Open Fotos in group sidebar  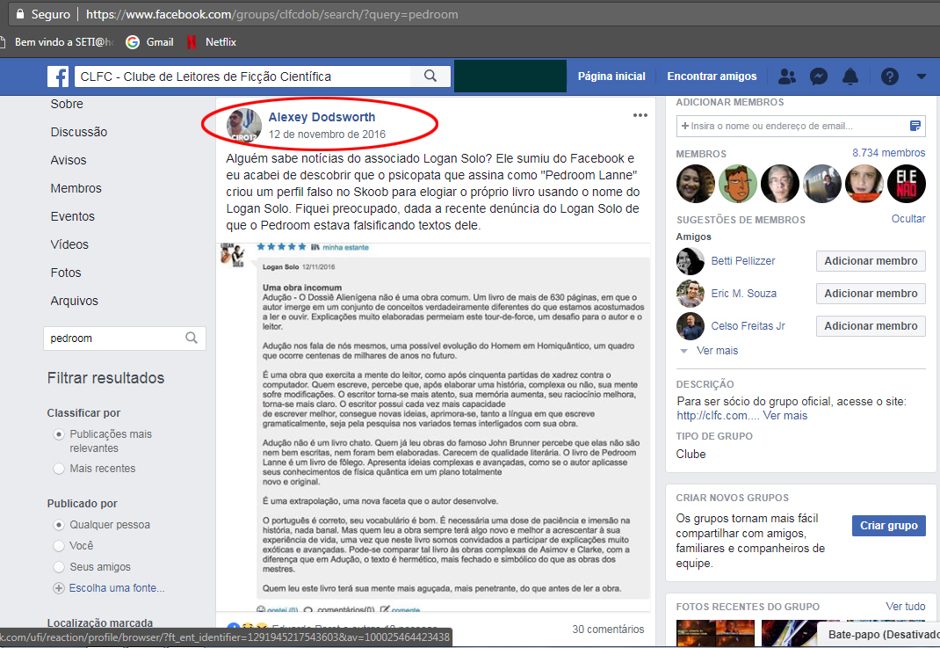66,273
